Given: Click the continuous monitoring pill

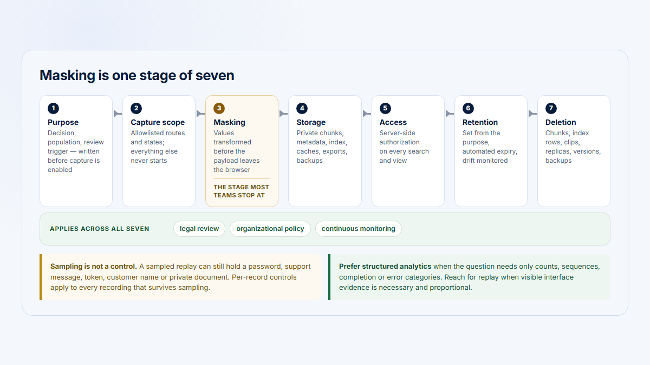Looking at the screenshot, I should 359,229.
